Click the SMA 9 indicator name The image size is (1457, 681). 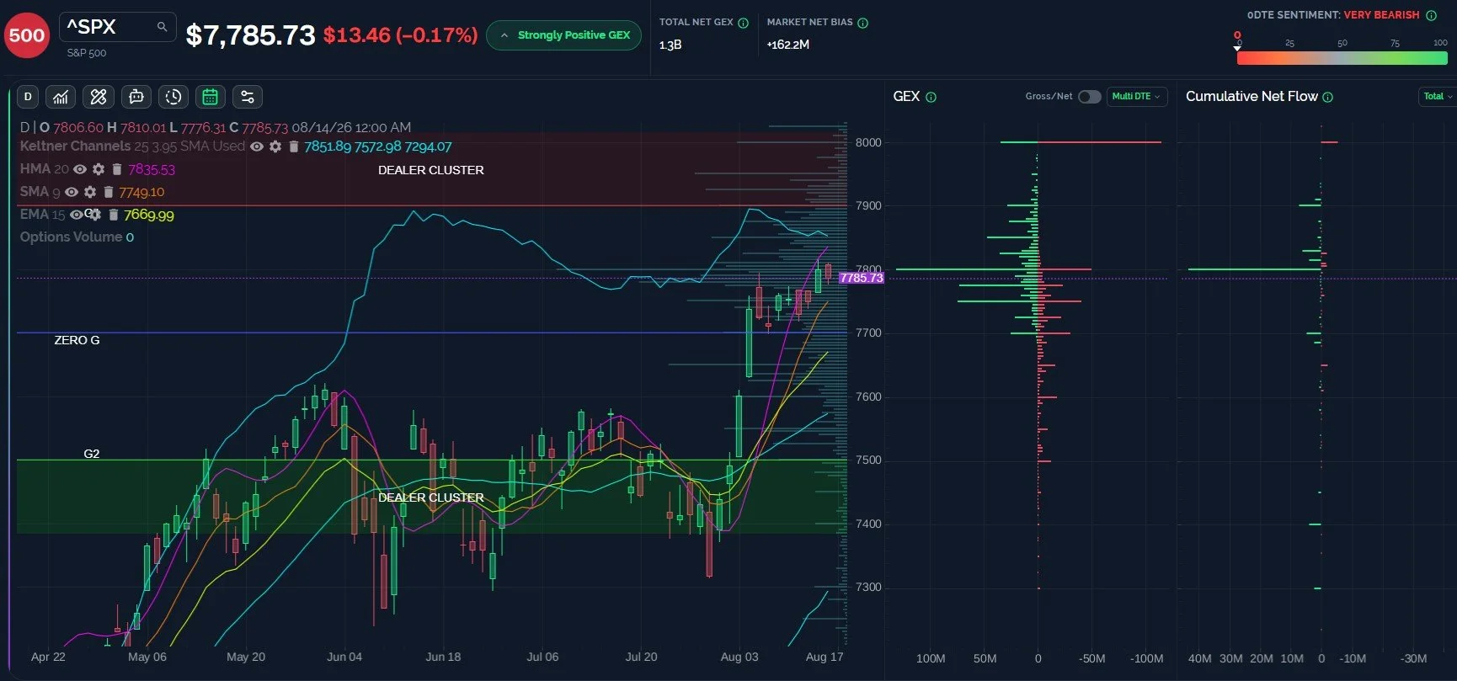(x=40, y=192)
